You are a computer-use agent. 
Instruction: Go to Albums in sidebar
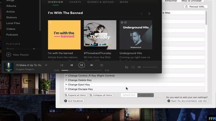(x=11, y=6)
